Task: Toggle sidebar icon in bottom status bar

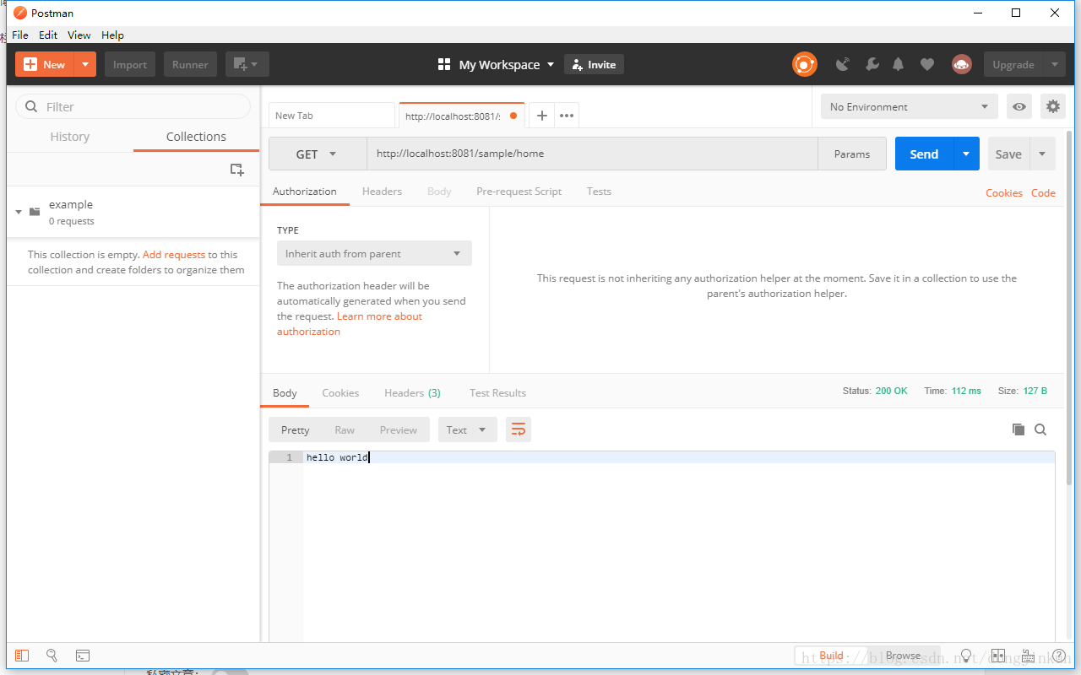Action: (22, 656)
